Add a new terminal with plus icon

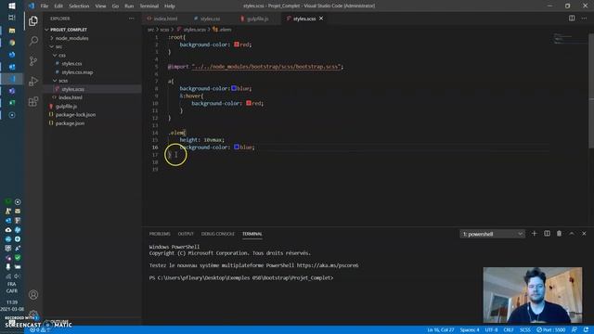coord(535,234)
